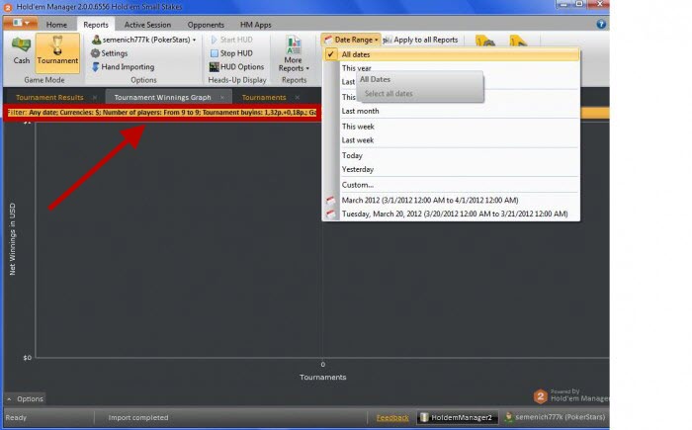The width and height of the screenshot is (692, 430).
Task: Close the Tournament Results tab
Action: [95, 98]
